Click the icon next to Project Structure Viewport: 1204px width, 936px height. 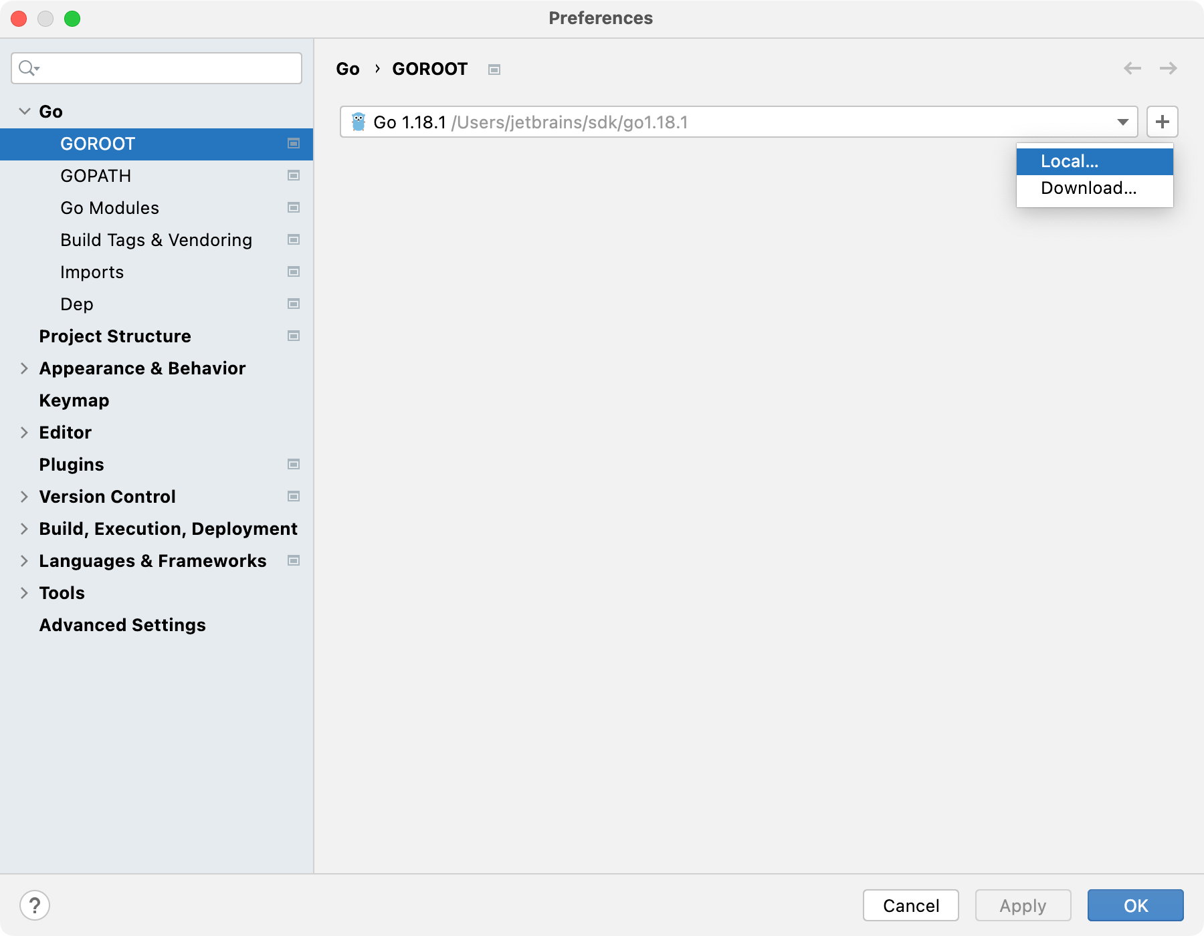293,336
